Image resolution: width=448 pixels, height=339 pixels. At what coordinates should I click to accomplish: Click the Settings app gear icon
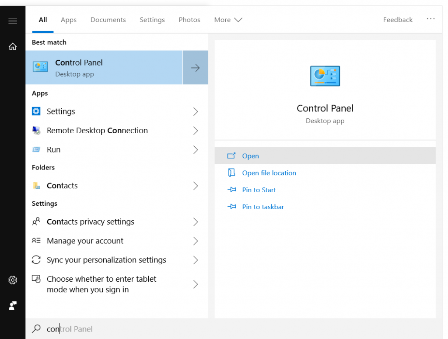[x=36, y=111]
